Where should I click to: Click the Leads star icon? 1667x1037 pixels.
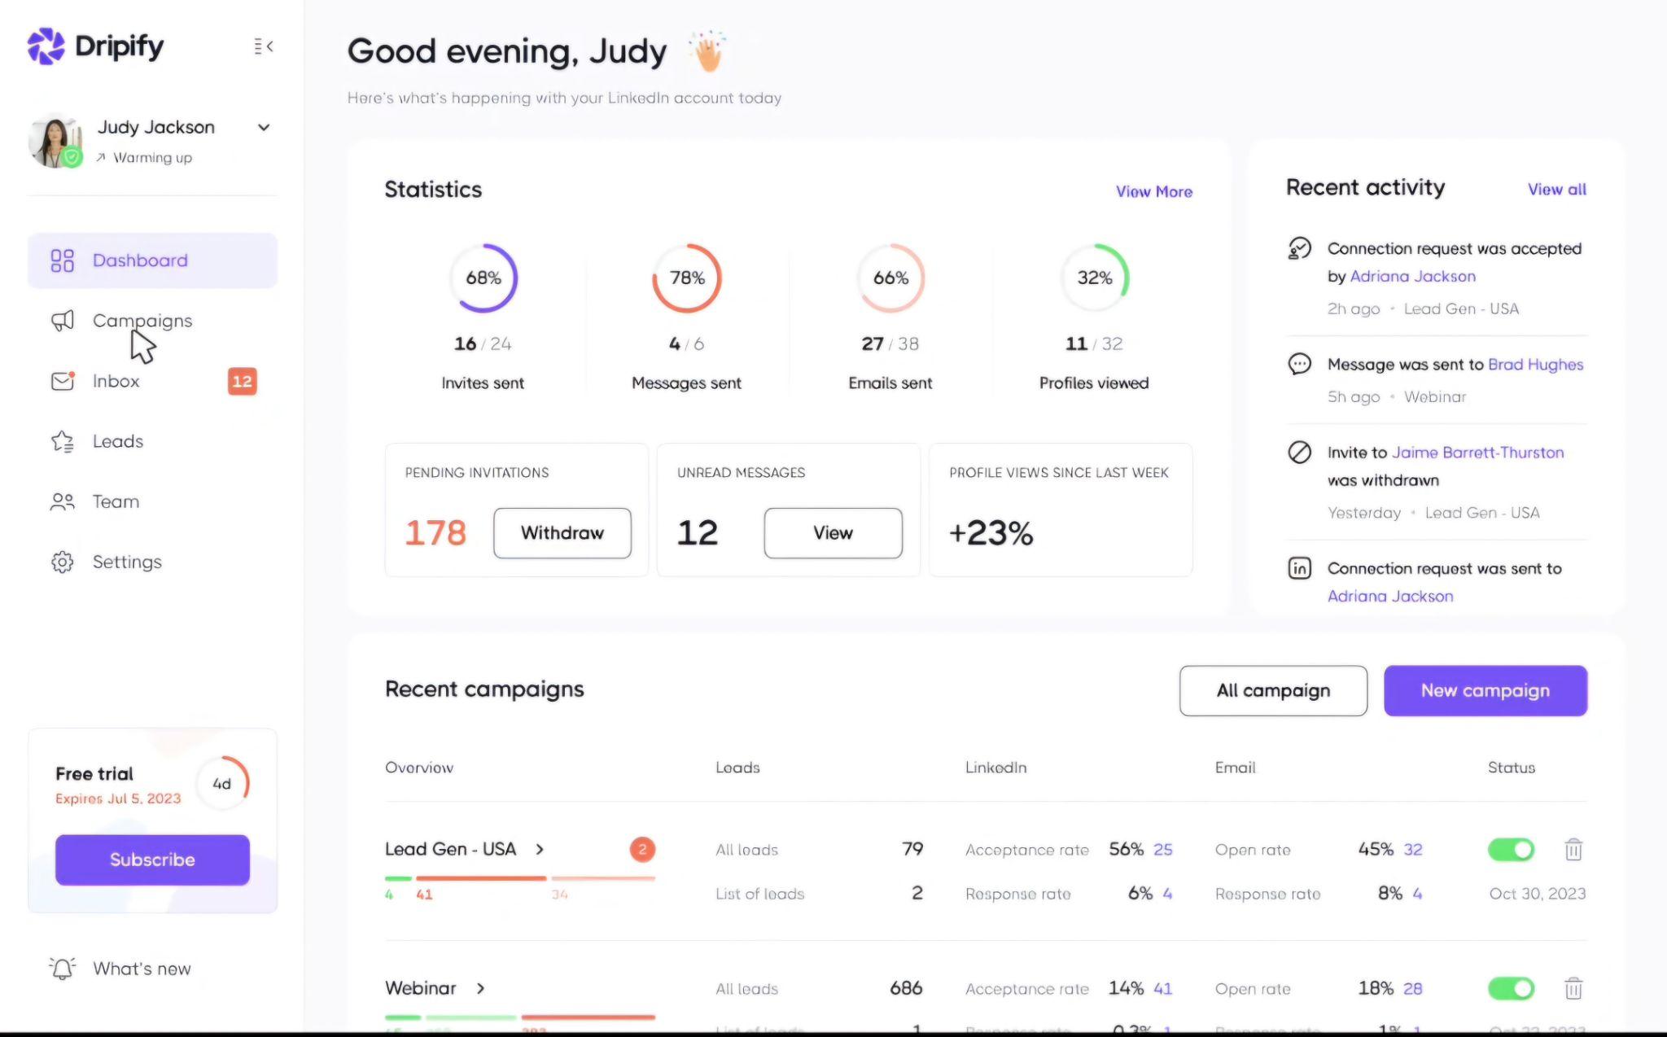[63, 441]
